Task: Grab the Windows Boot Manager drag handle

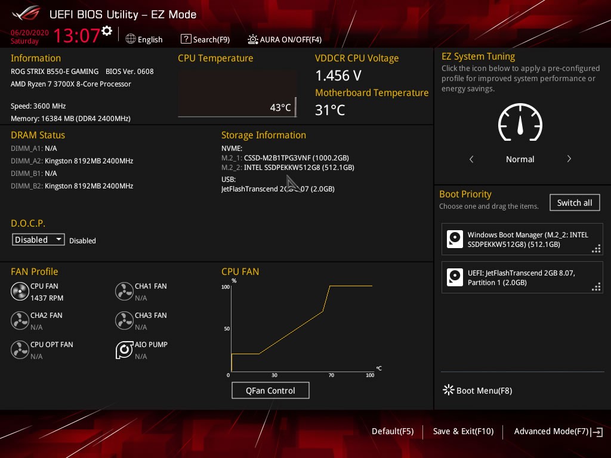Action: click(596, 249)
